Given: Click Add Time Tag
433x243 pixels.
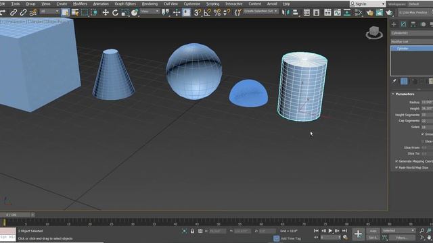Looking at the screenshot, I should [x=291, y=238].
